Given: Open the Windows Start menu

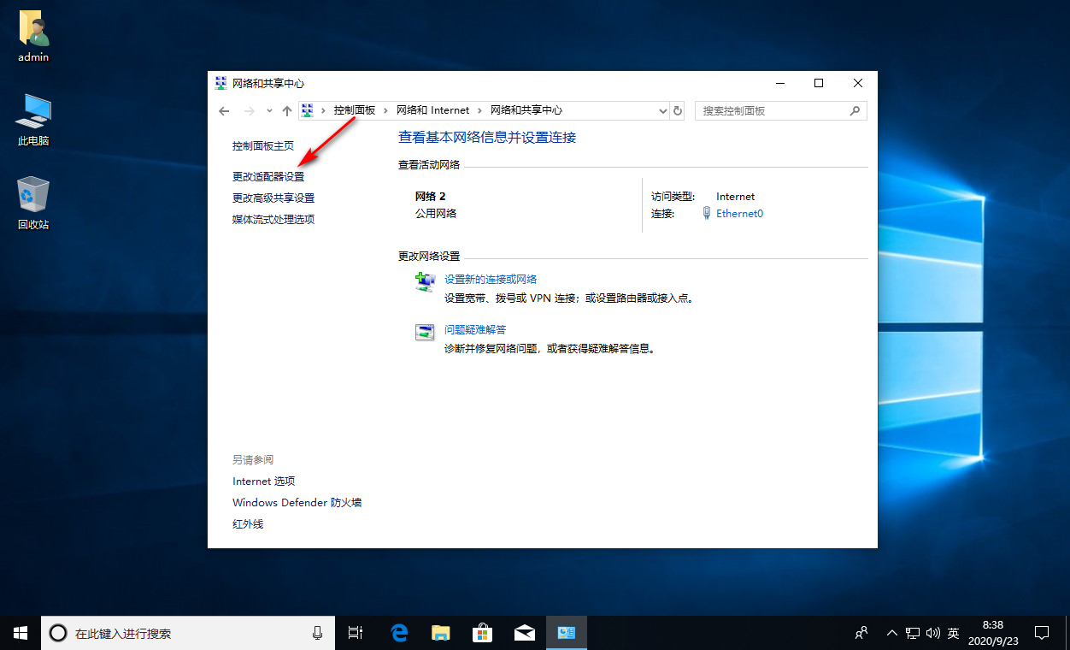Looking at the screenshot, I should coord(19,633).
